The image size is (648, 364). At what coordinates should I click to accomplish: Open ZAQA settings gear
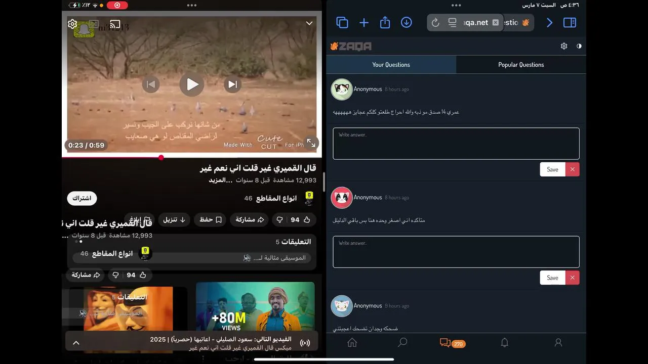click(564, 46)
